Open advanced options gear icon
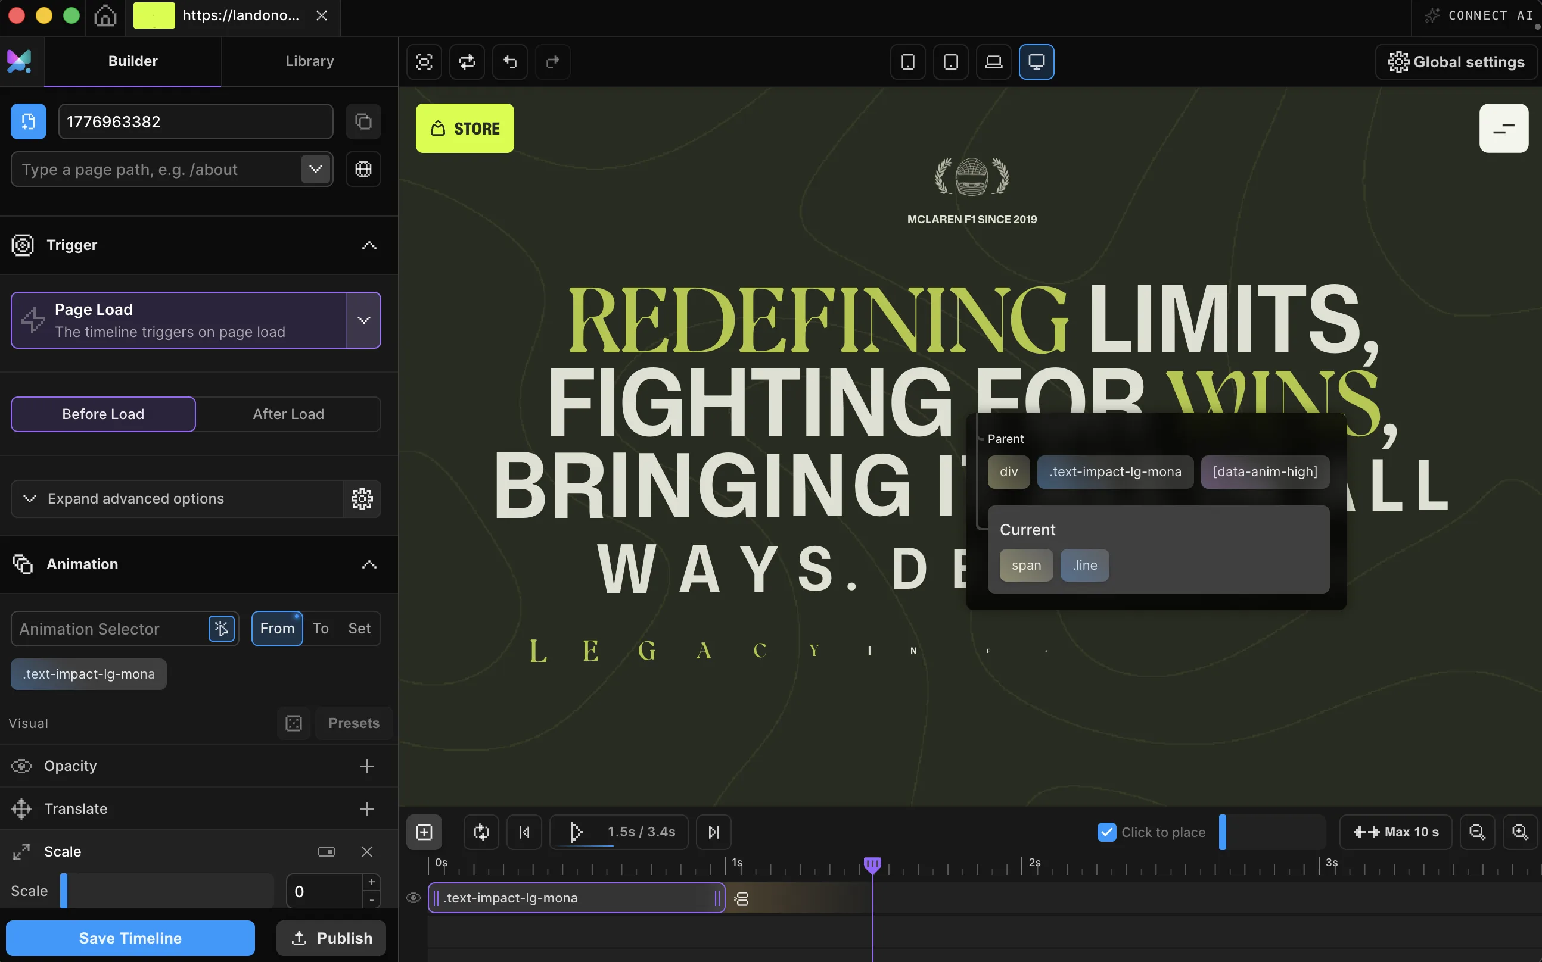 [362, 499]
